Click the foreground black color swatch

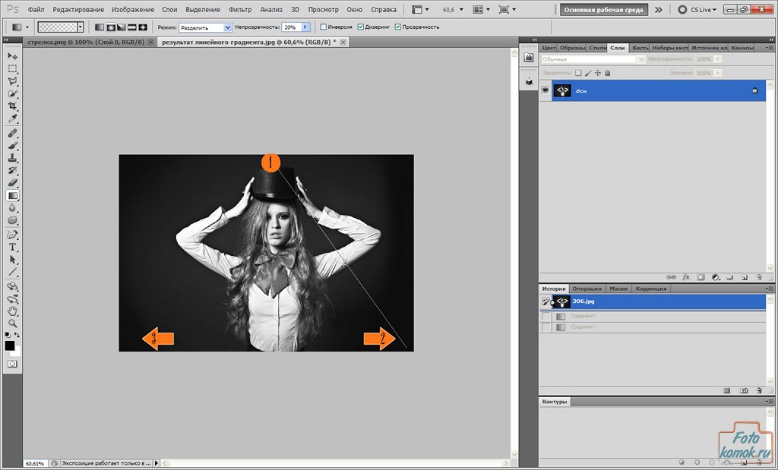pyautogui.click(x=9, y=345)
